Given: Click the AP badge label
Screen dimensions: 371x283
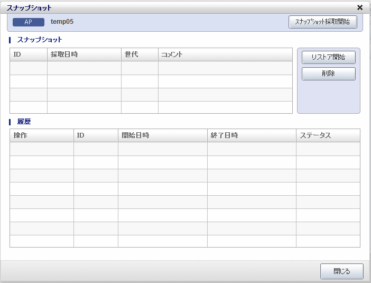Looking at the screenshot, I should (x=29, y=22).
